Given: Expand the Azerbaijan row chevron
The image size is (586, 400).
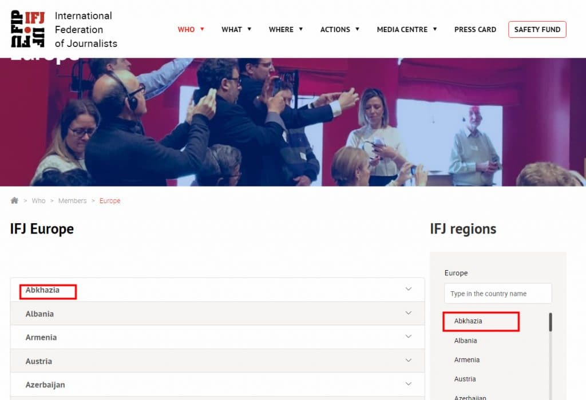Looking at the screenshot, I should tap(408, 384).
